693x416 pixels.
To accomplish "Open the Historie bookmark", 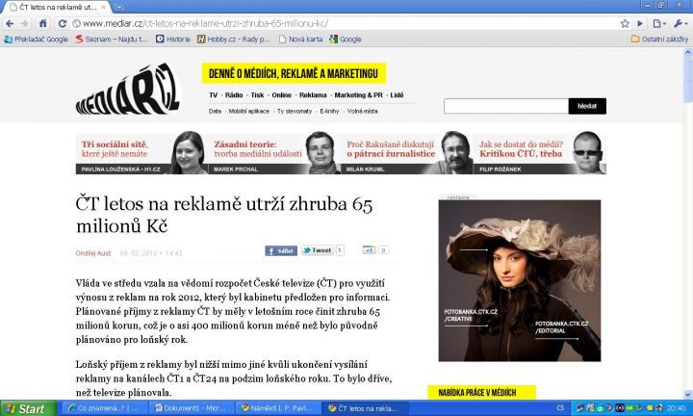I will pos(173,39).
